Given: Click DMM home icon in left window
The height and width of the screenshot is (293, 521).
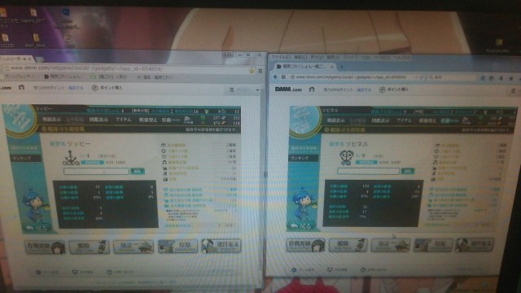Looking at the screenshot, I should tap(22, 87).
